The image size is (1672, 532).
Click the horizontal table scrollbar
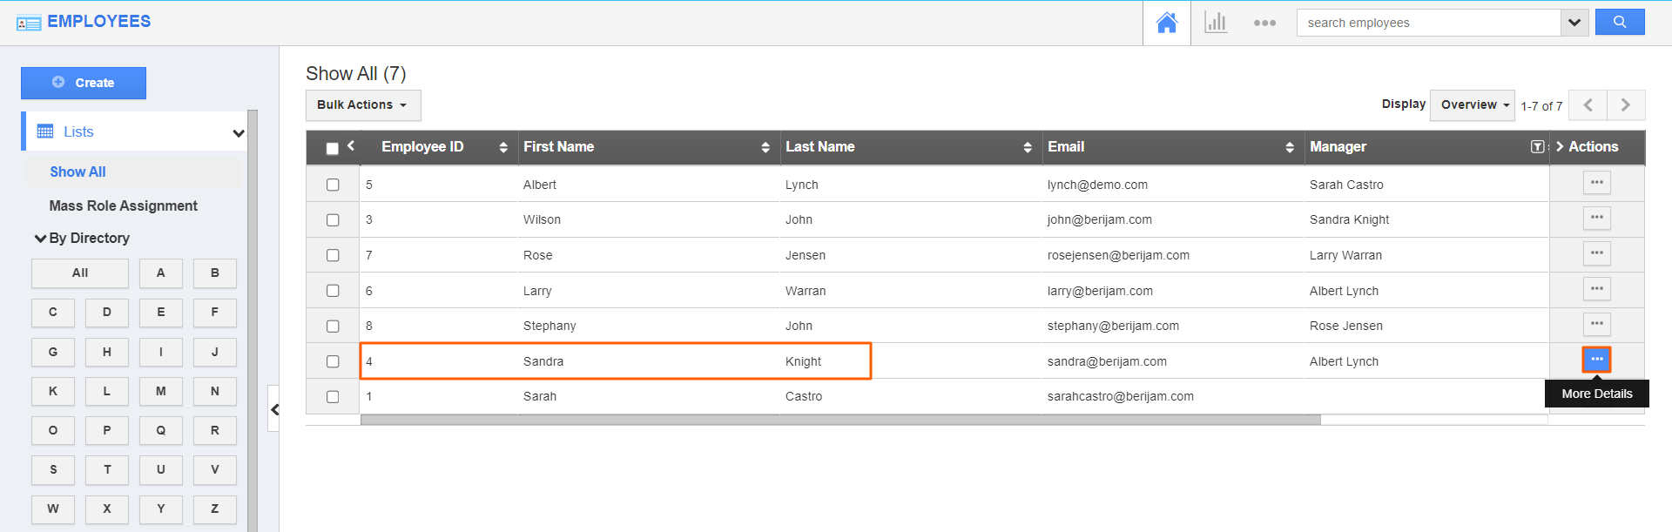point(839,420)
